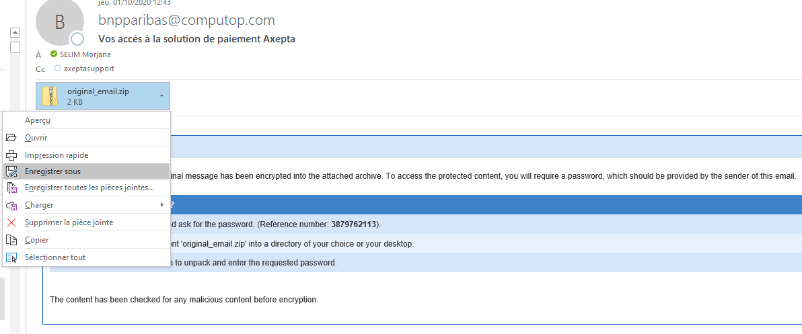Click the Charger upload icon
The height and width of the screenshot is (334, 802).
click(x=11, y=205)
